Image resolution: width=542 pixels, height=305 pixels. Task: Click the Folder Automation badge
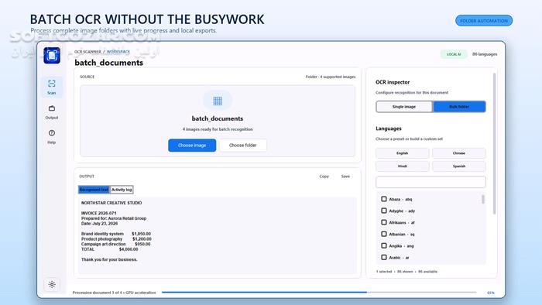[x=484, y=21]
